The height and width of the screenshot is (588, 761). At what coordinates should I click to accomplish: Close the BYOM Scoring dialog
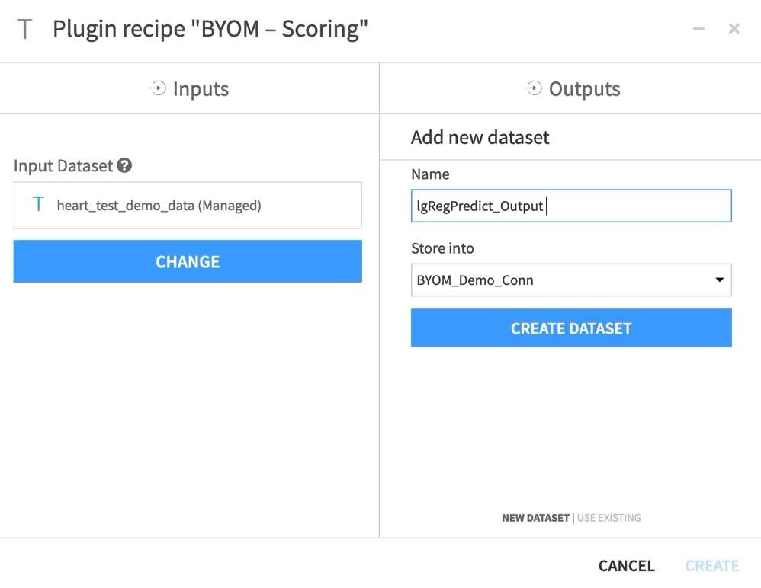coord(734,29)
